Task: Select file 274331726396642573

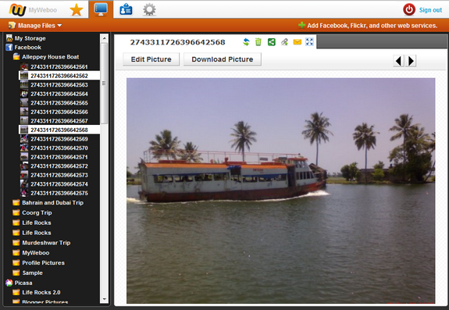Action: 59,175
